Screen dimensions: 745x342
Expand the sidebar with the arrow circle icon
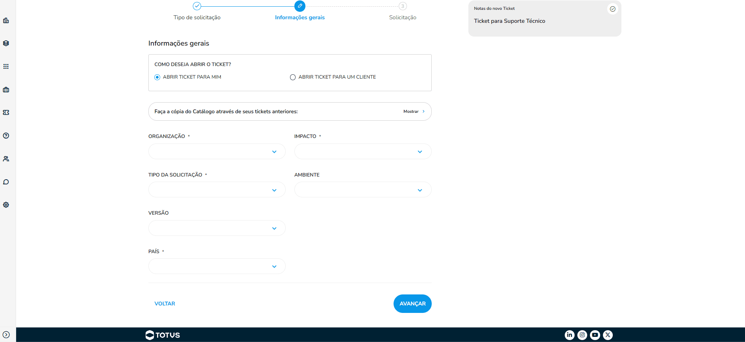[6, 335]
